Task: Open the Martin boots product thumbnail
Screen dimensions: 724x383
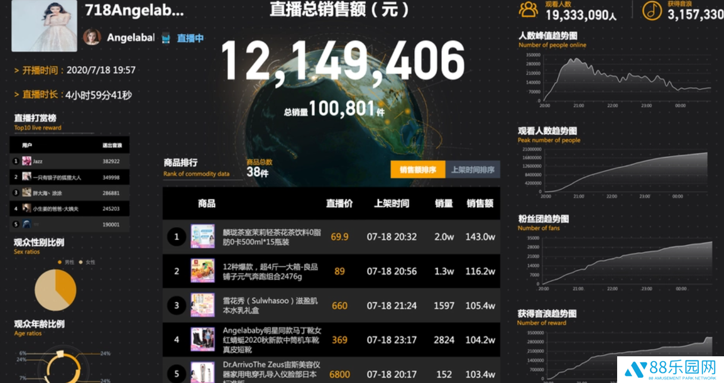Action: 203,339
